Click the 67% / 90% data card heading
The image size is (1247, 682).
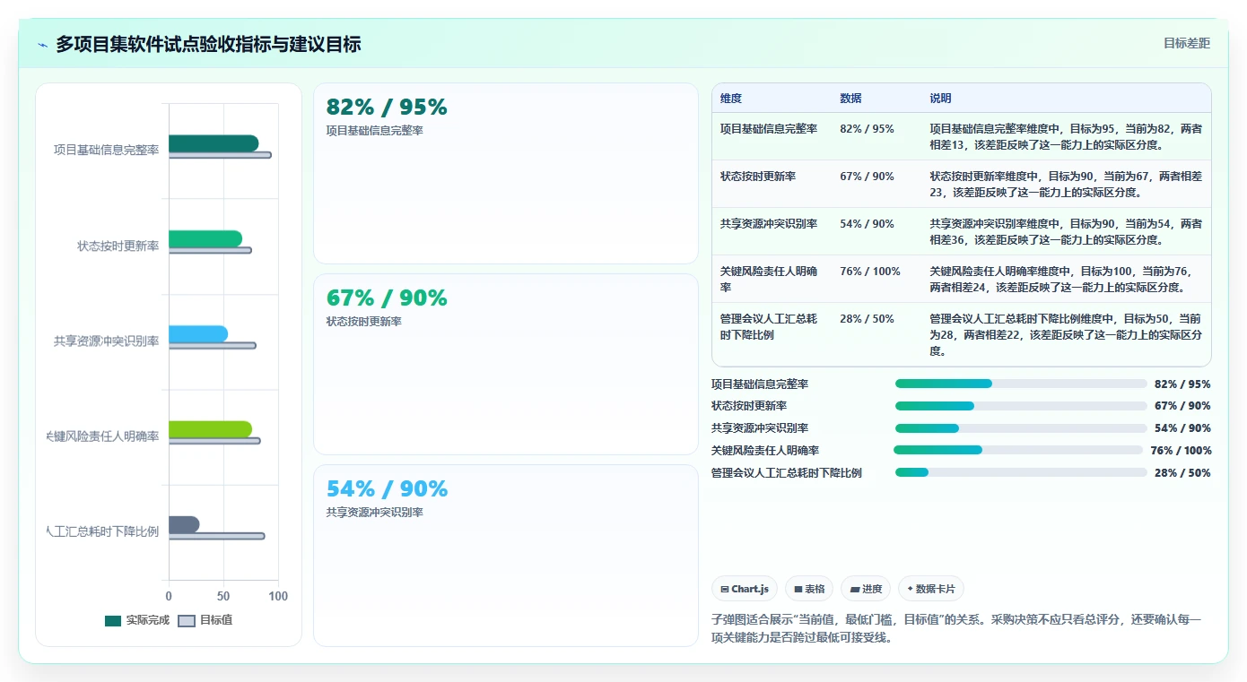tap(387, 298)
